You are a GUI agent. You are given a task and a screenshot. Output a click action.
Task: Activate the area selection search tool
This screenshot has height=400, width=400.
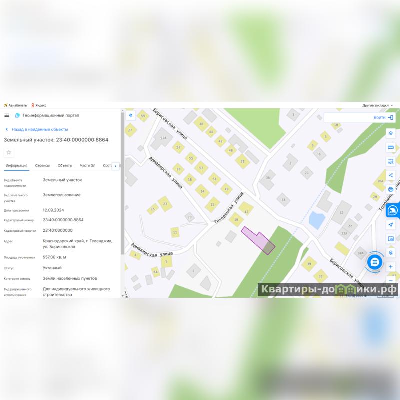pyautogui.click(x=390, y=161)
